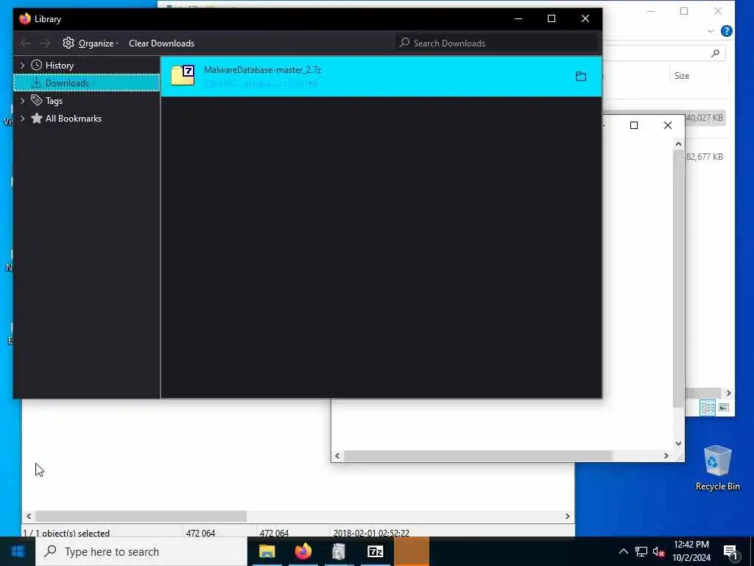Open File Explorer from taskbar
This screenshot has width=754, height=566.
[267, 551]
